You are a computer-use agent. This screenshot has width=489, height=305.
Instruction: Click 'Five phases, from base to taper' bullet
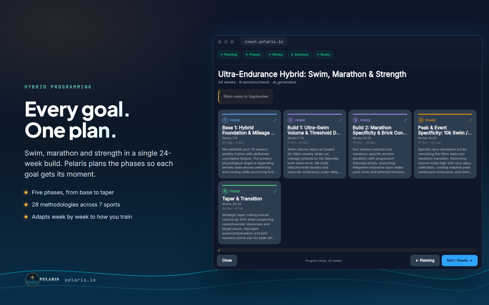pyautogui.click(x=73, y=192)
